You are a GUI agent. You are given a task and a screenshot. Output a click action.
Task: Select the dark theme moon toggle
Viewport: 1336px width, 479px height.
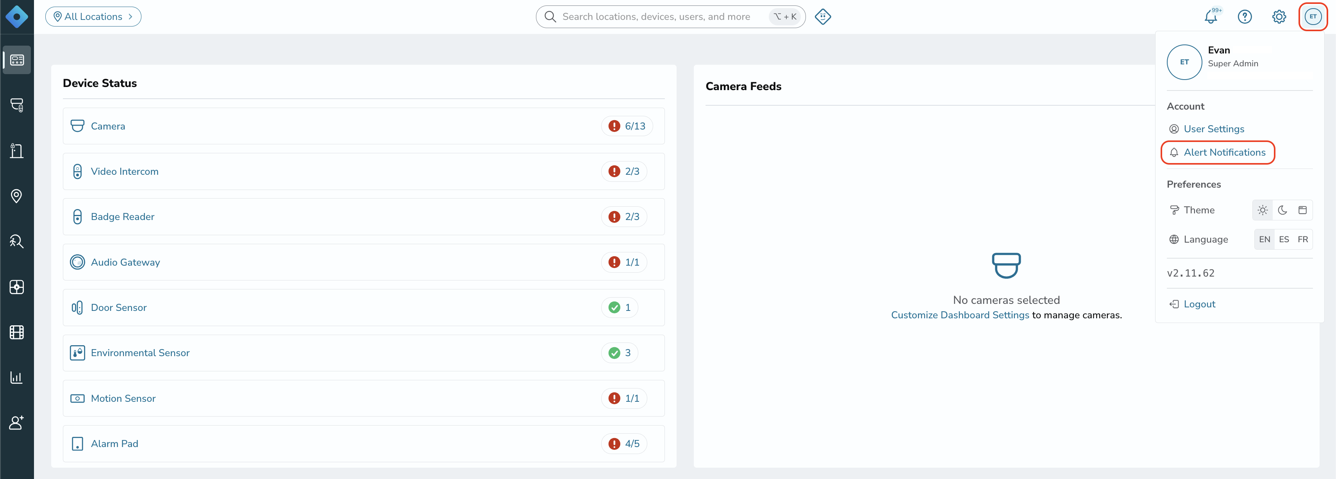[1282, 210]
